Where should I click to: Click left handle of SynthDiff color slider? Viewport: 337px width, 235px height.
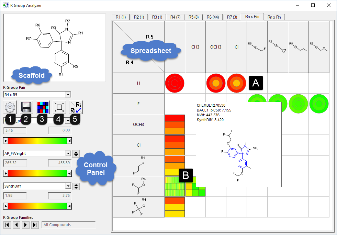[6, 206]
